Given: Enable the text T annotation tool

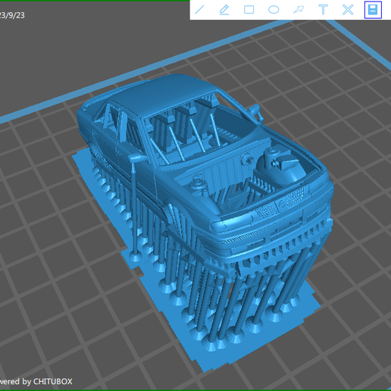Looking at the screenshot, I should coord(323,10).
